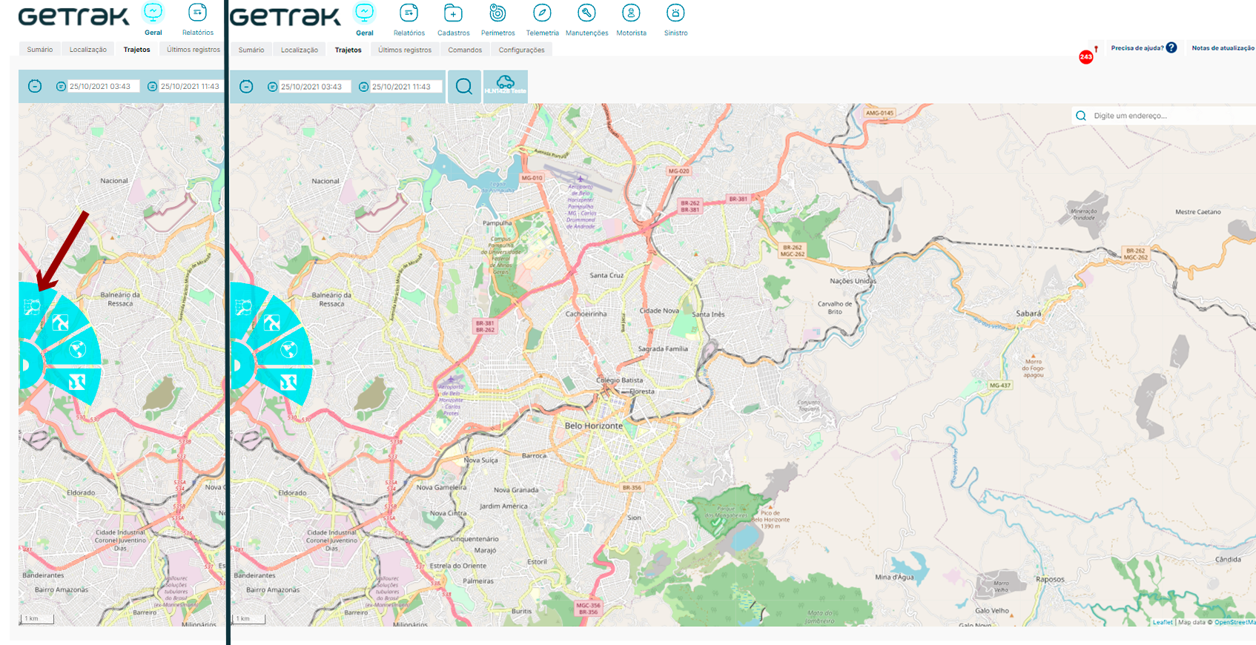This screenshot has height=645, width=1256.
Task: Click end date field 11:43 in the right panel
Action: 406,87
